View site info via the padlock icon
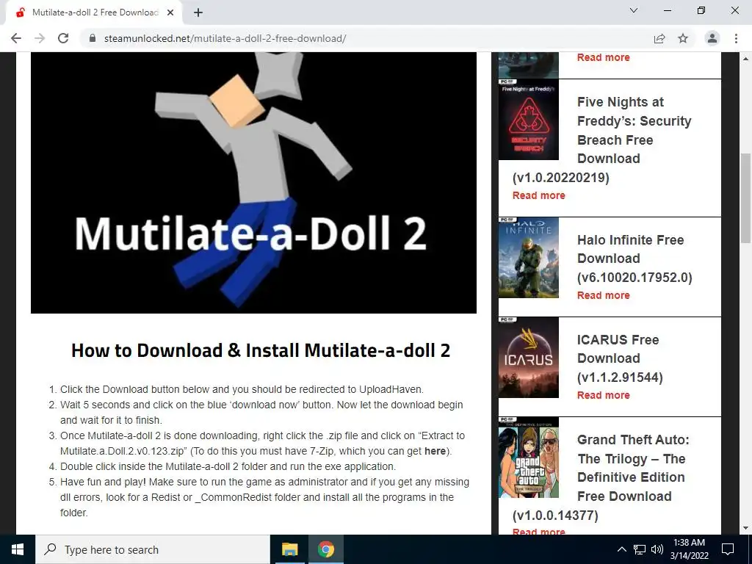The image size is (752, 564). pos(93,38)
